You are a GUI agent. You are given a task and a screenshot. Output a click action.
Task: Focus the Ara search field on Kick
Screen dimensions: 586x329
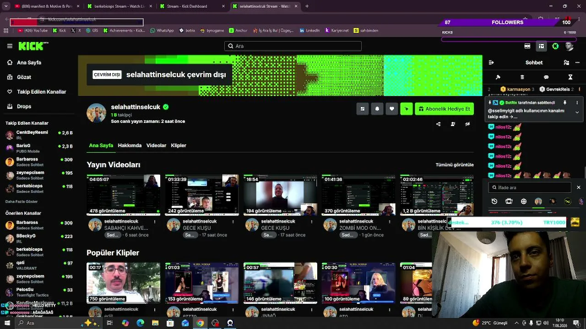coord(293,46)
